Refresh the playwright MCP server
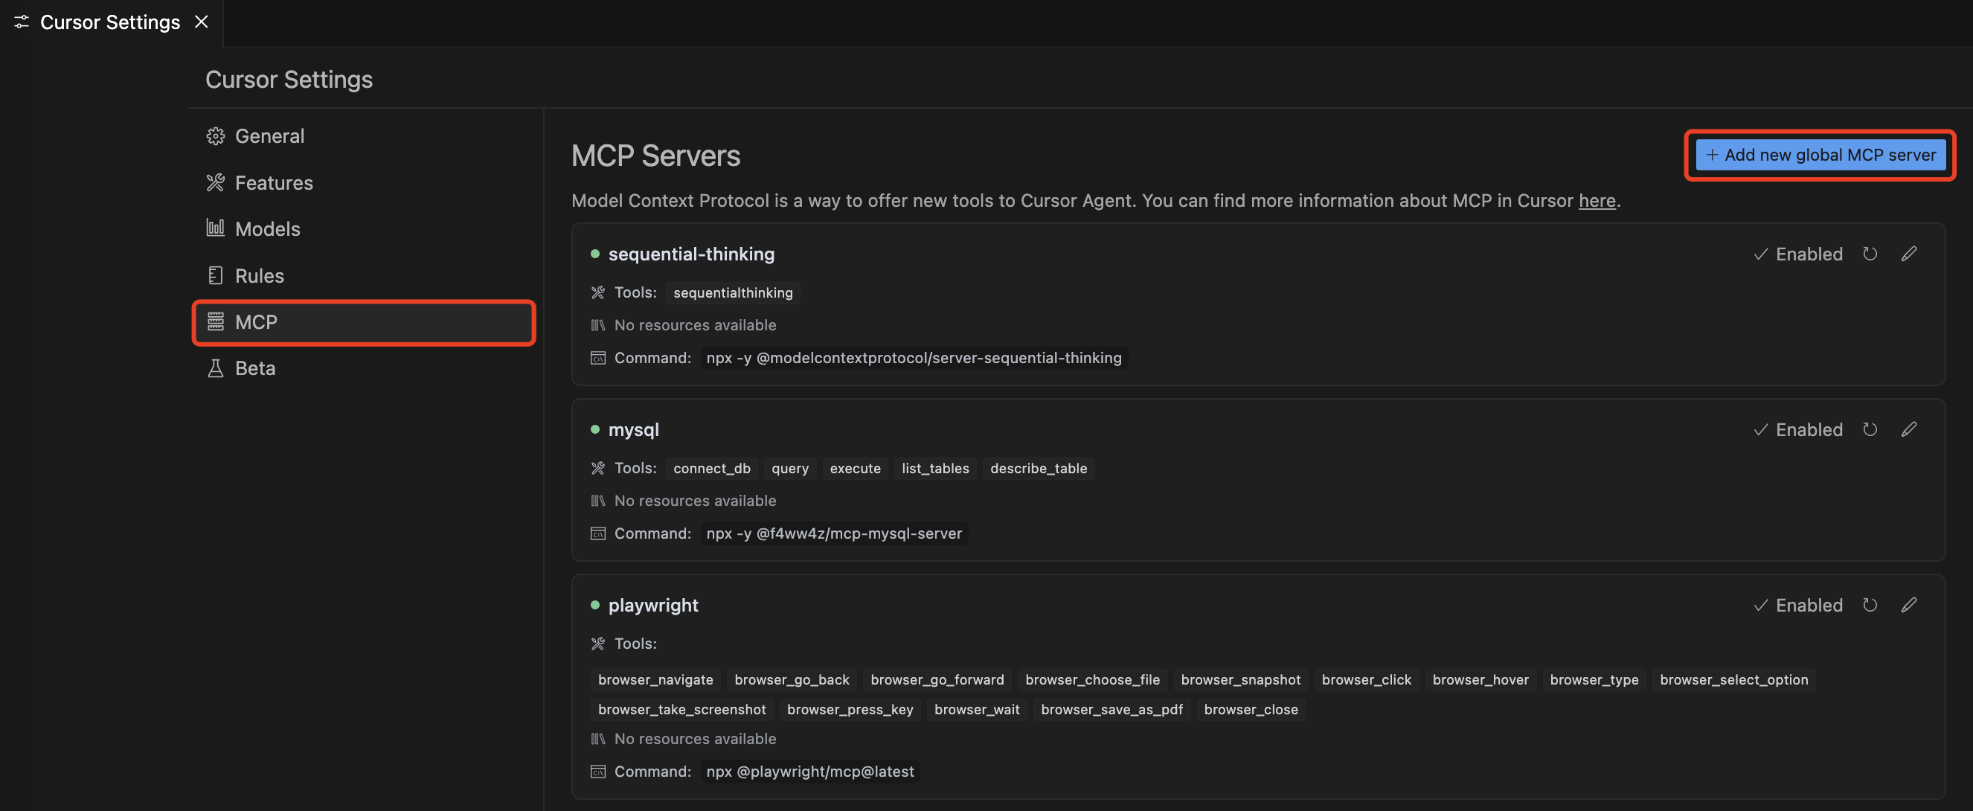The image size is (1973, 811). [x=1870, y=605]
